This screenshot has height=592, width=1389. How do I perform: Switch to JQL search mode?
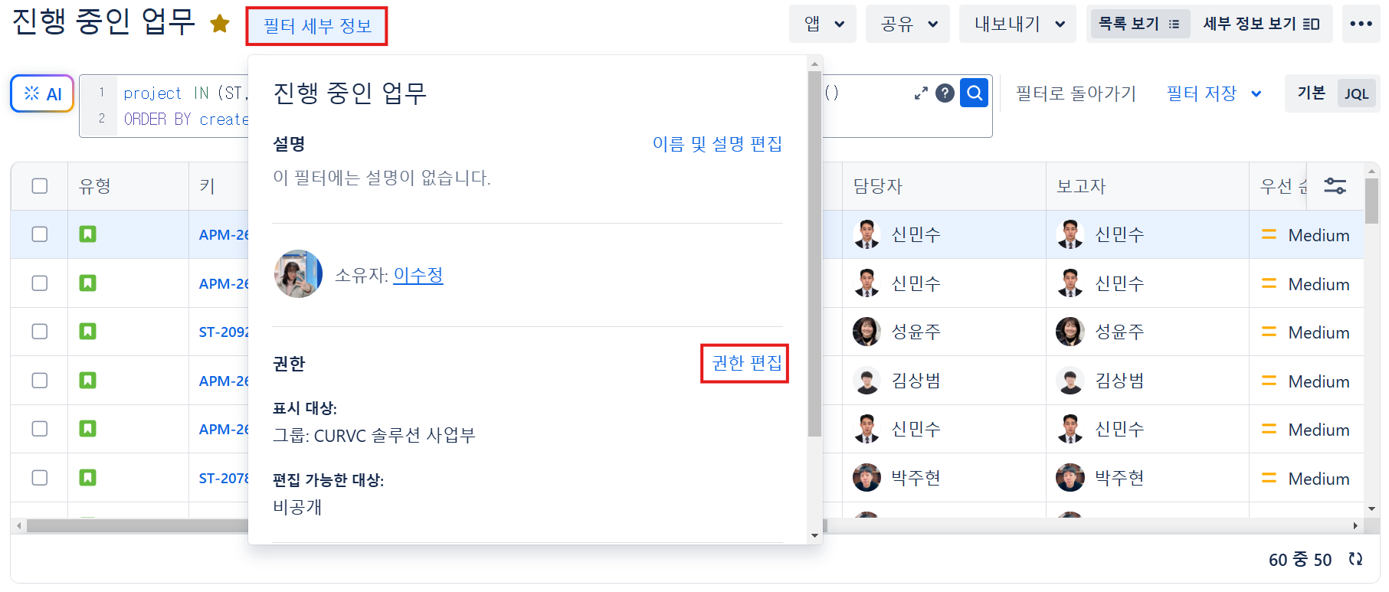point(1356,93)
